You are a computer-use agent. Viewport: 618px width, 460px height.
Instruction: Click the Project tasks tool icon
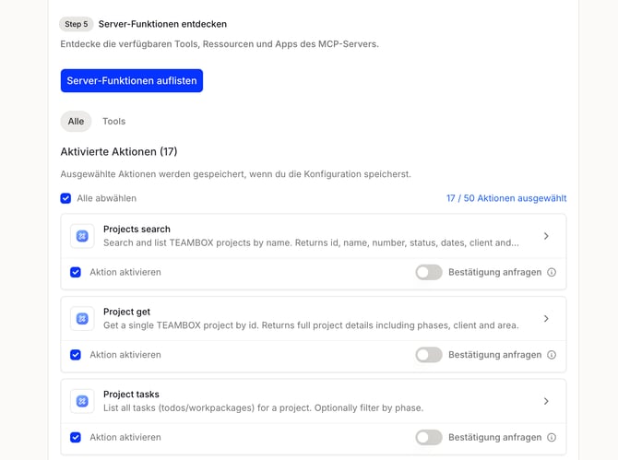(x=82, y=401)
